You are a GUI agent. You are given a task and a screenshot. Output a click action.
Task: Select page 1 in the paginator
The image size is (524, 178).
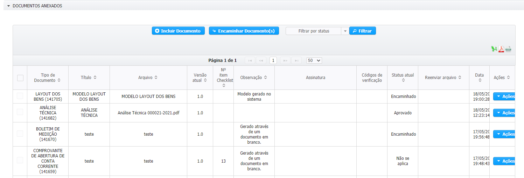(273, 60)
